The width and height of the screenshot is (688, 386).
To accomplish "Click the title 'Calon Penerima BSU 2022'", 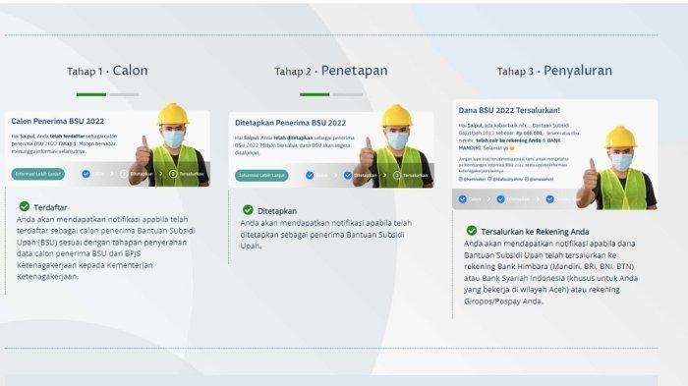I will coord(57,121).
